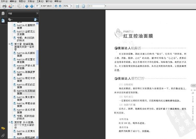
Task: Open the 帮助 menu
Action: click(x=58, y=1)
